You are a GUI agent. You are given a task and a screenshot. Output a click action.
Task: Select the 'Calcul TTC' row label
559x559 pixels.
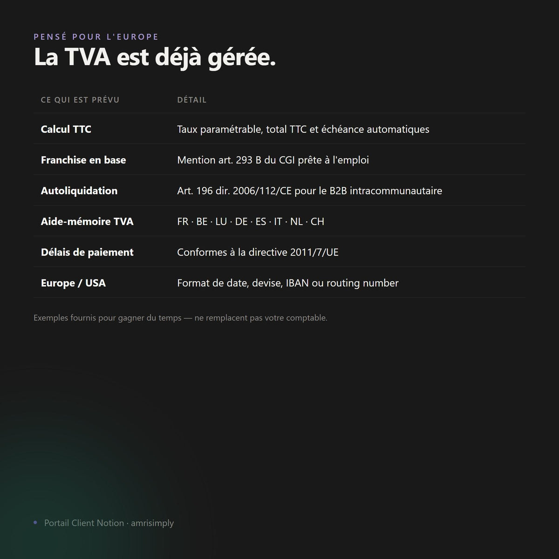pyautogui.click(x=66, y=129)
